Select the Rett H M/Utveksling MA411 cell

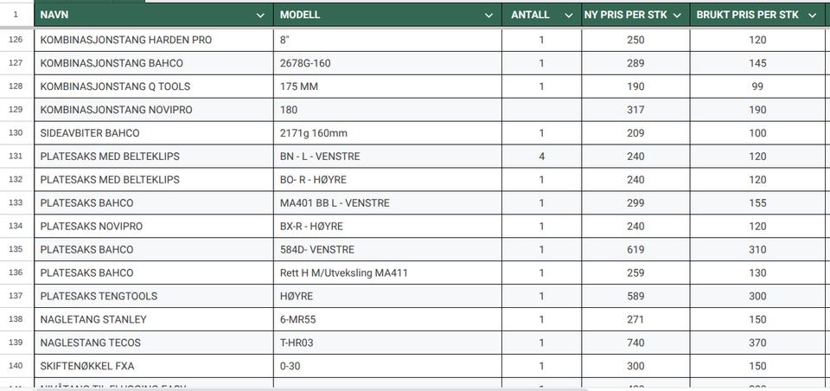(387, 272)
